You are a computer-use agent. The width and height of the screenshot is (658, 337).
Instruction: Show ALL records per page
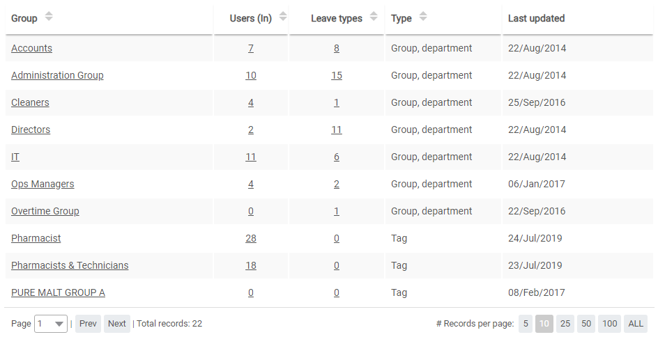tap(636, 324)
